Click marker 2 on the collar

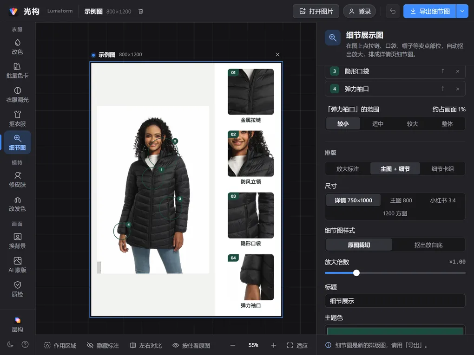tap(175, 141)
